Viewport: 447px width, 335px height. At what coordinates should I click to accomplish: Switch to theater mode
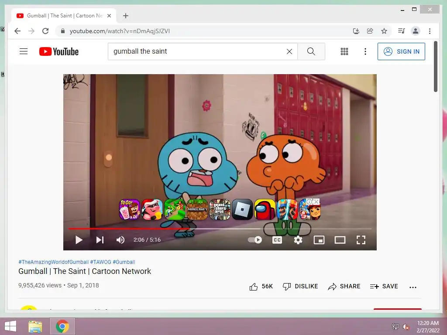[340, 240]
